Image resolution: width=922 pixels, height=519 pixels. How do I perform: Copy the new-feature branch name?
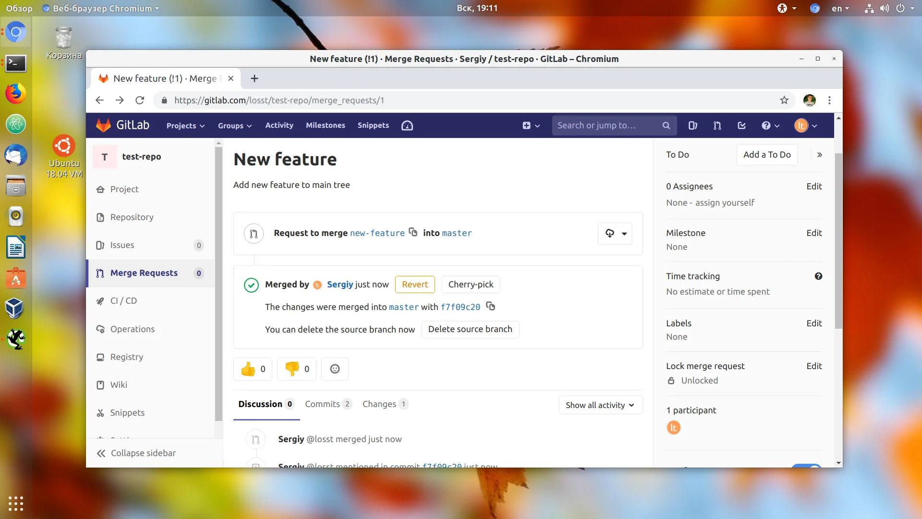coord(413,232)
